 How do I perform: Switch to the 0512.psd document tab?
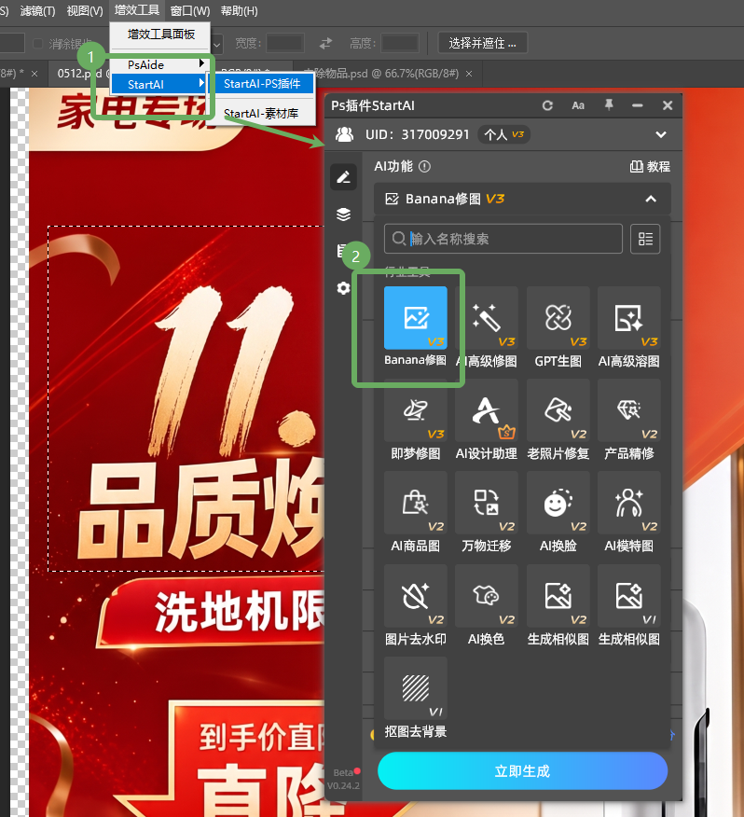tap(79, 74)
